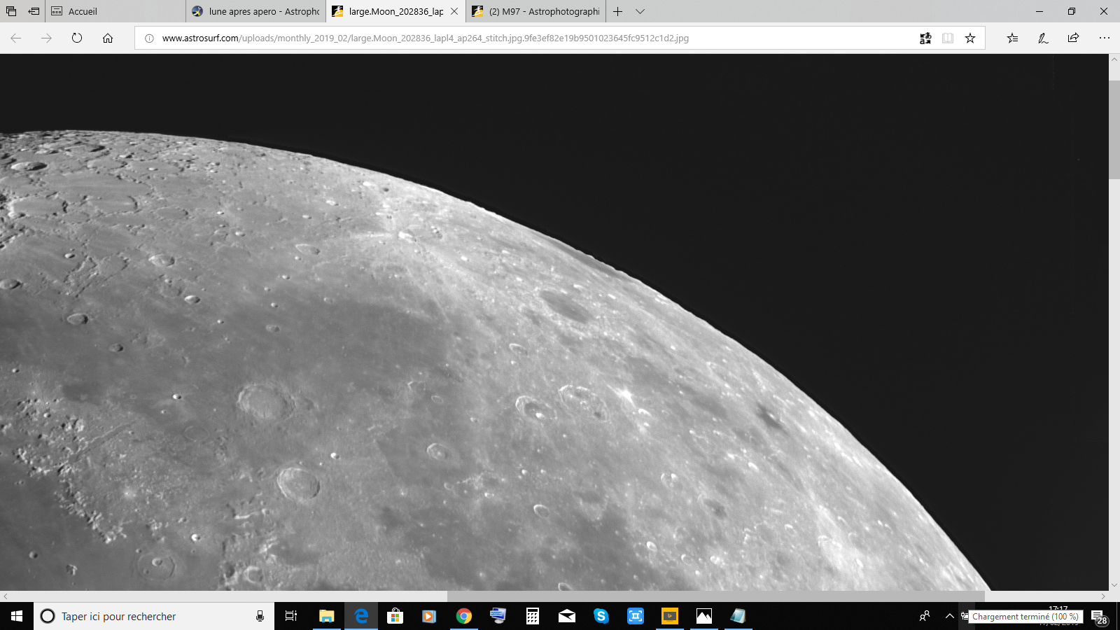The height and width of the screenshot is (630, 1120).
Task: Open Google Chrome from the taskbar
Action: 464,616
